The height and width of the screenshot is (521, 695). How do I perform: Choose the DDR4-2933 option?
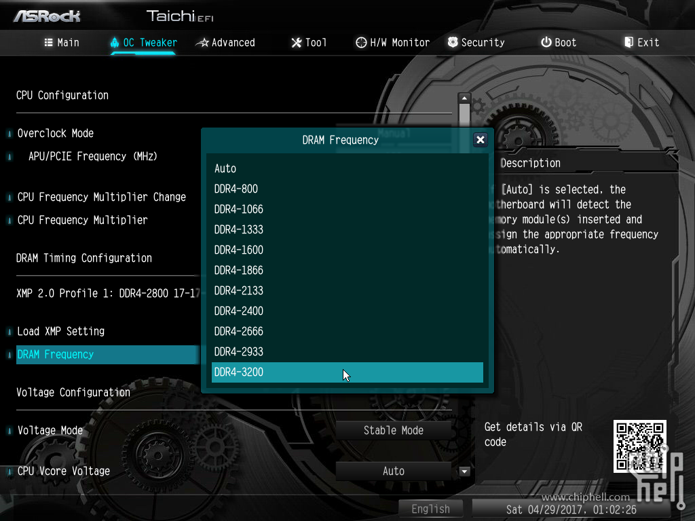coord(347,352)
